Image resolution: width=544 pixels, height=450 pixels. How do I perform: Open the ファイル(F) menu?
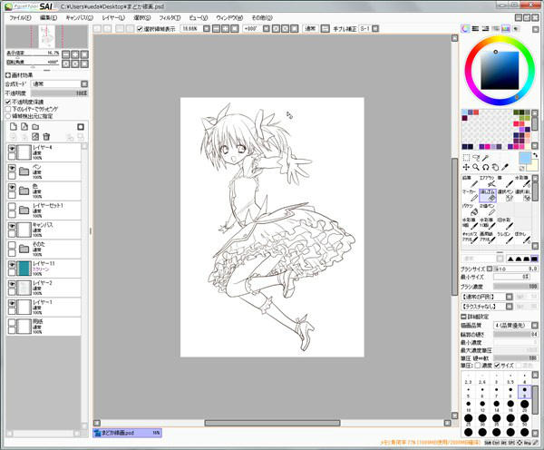coord(20,18)
